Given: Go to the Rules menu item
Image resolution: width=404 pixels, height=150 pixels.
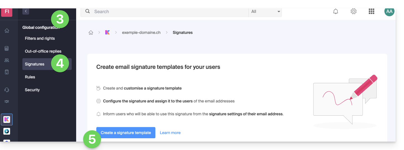Looking at the screenshot, I should click(x=30, y=77).
